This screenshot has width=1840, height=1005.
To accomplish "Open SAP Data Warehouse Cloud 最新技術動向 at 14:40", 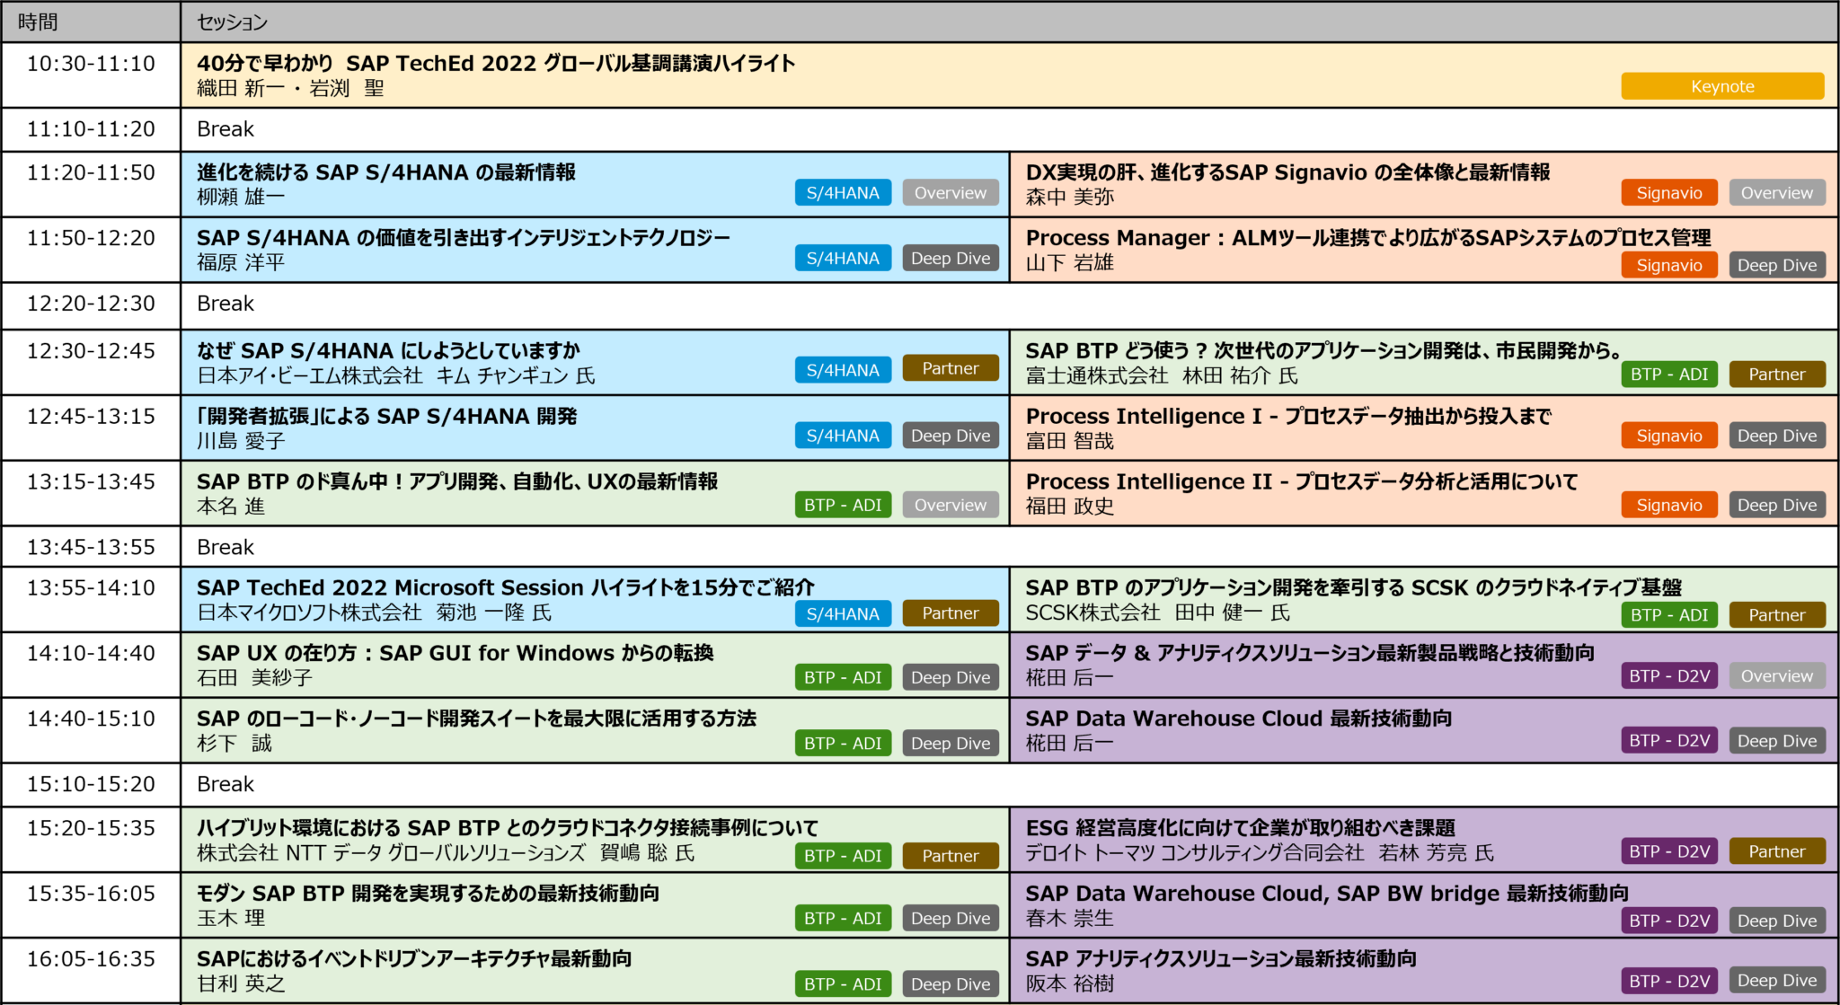I will point(1239,719).
